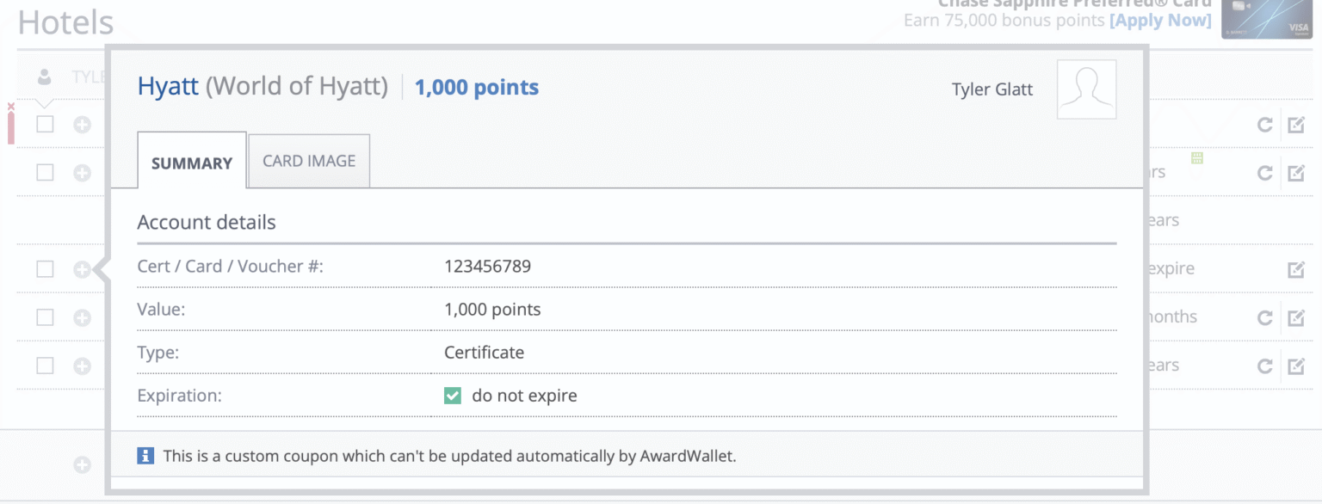Viewport: 1322px width, 504px height.
Task: Click the person icon next to TYLE header
Action: coord(45,77)
